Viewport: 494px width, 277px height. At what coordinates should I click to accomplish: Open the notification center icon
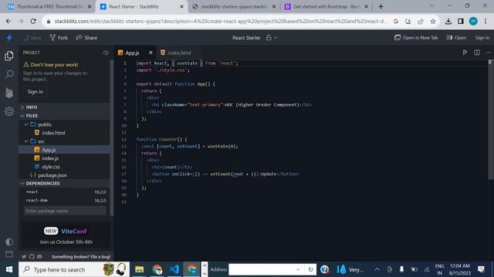click(x=481, y=269)
